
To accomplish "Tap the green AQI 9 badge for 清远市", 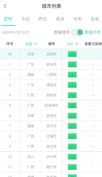I will point(72,85).
